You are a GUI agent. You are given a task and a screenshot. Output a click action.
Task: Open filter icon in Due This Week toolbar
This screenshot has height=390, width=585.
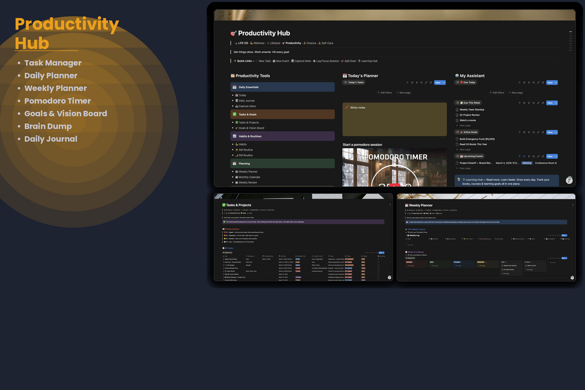point(519,102)
